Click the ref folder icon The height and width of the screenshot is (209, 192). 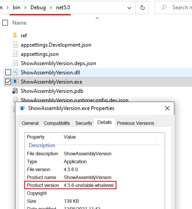pyautogui.click(x=15, y=35)
